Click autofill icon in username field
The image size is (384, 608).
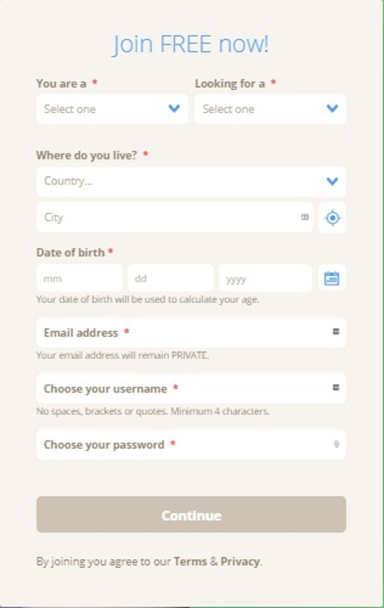pyautogui.click(x=336, y=388)
